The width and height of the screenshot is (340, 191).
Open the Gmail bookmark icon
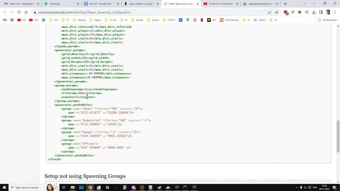click(5, 20)
